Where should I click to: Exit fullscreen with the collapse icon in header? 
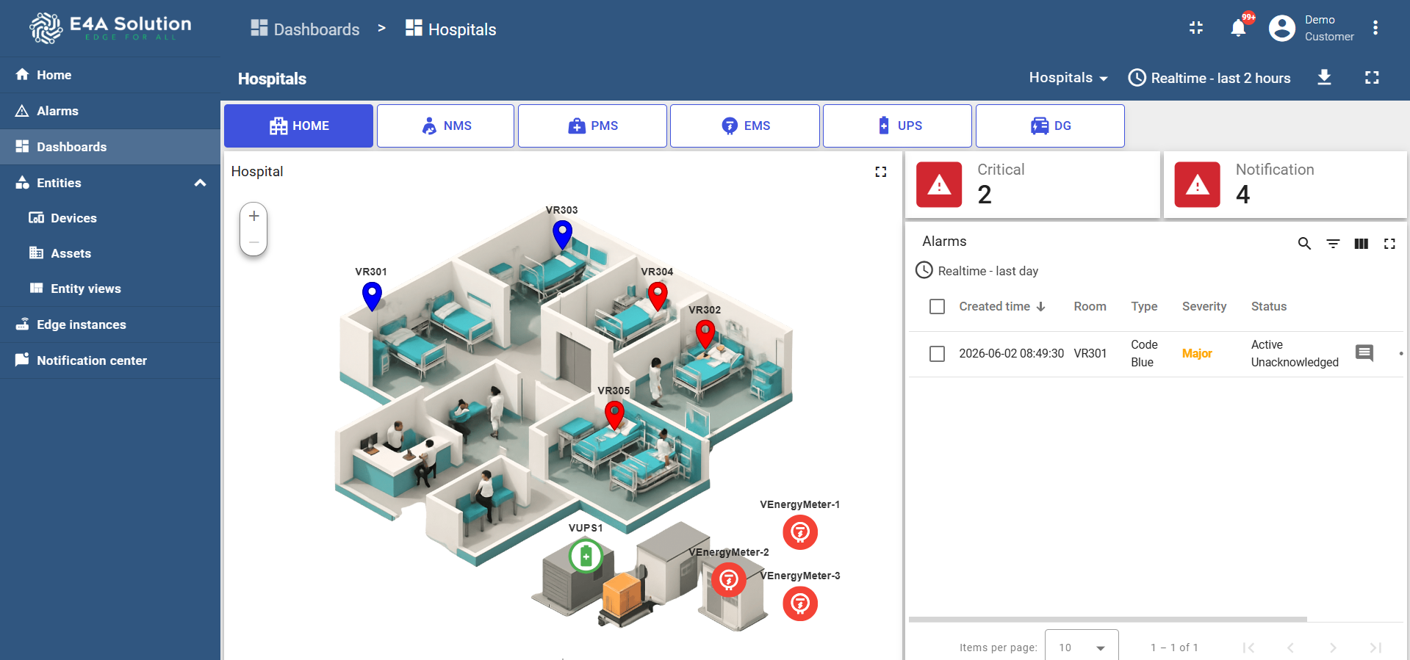(1196, 28)
